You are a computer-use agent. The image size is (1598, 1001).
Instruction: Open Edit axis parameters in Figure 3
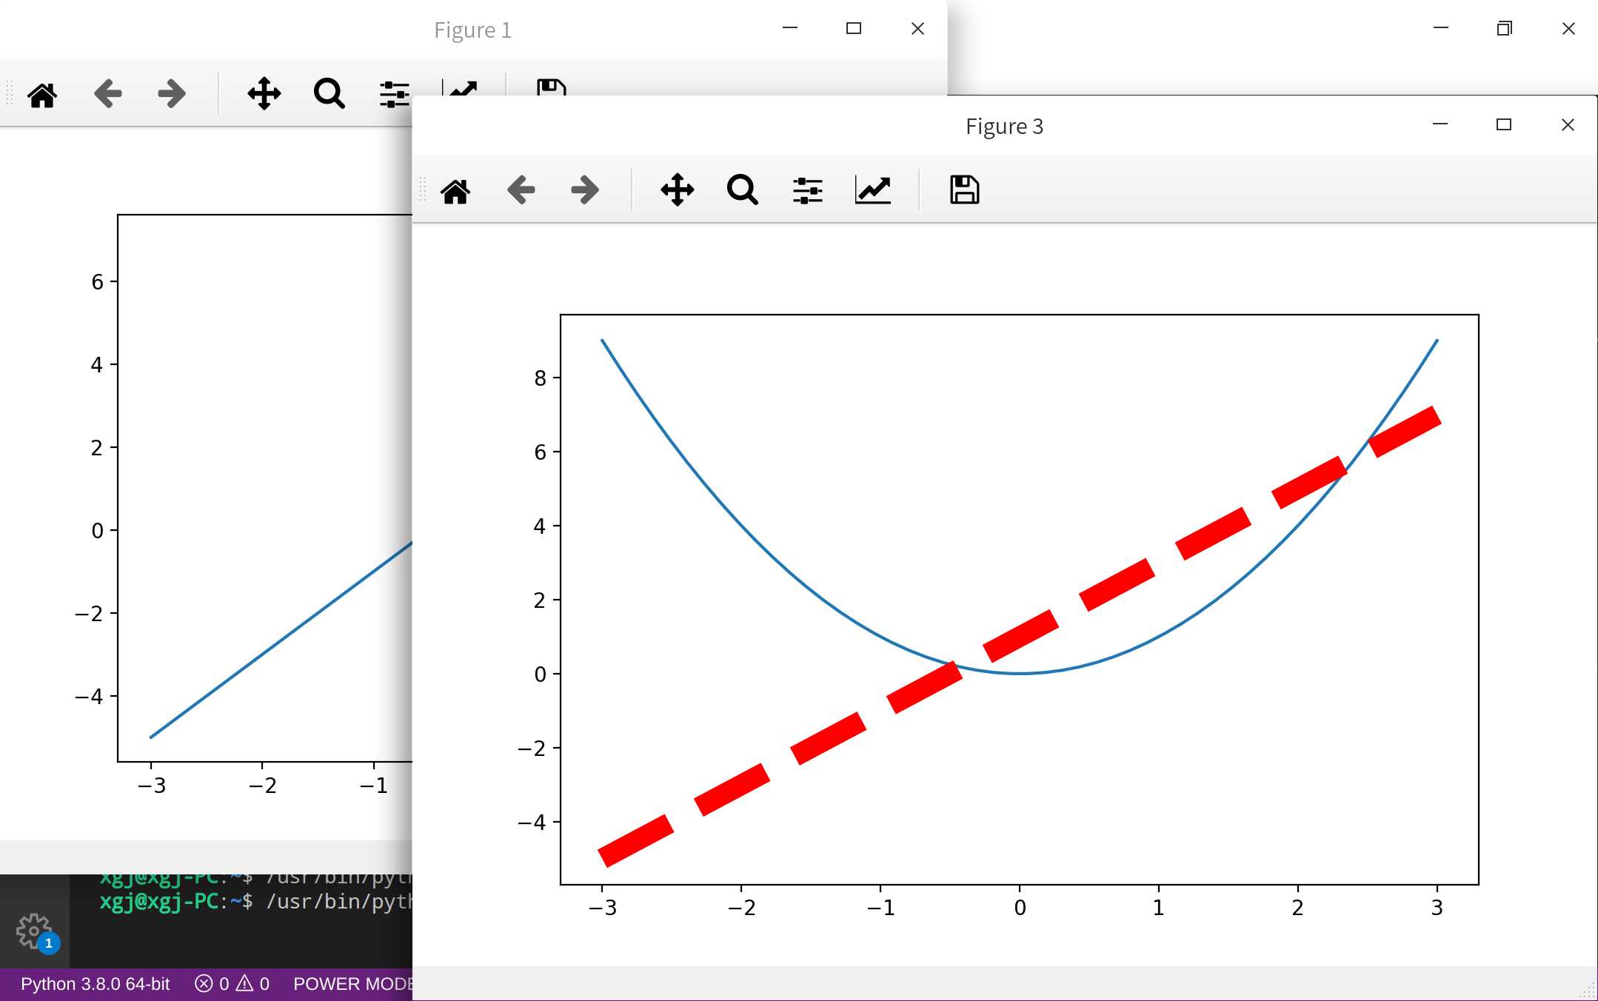pos(873,190)
